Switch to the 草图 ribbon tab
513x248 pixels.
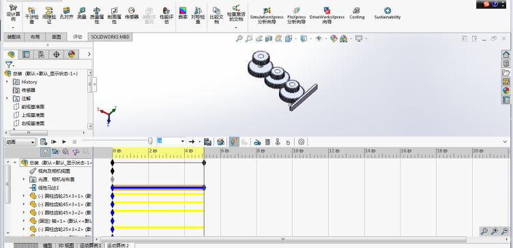[x=56, y=37]
